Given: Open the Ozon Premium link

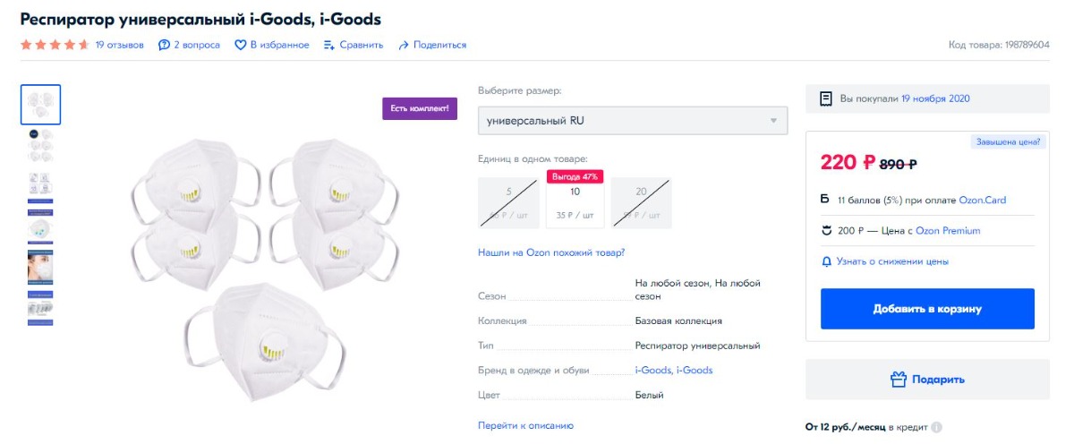Looking at the screenshot, I should pyautogui.click(x=948, y=231).
